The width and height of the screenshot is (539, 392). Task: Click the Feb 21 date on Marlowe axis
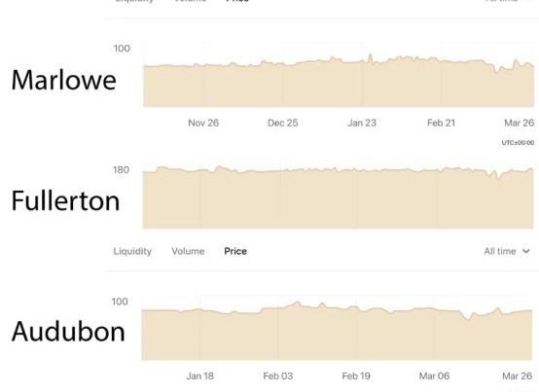click(x=442, y=123)
